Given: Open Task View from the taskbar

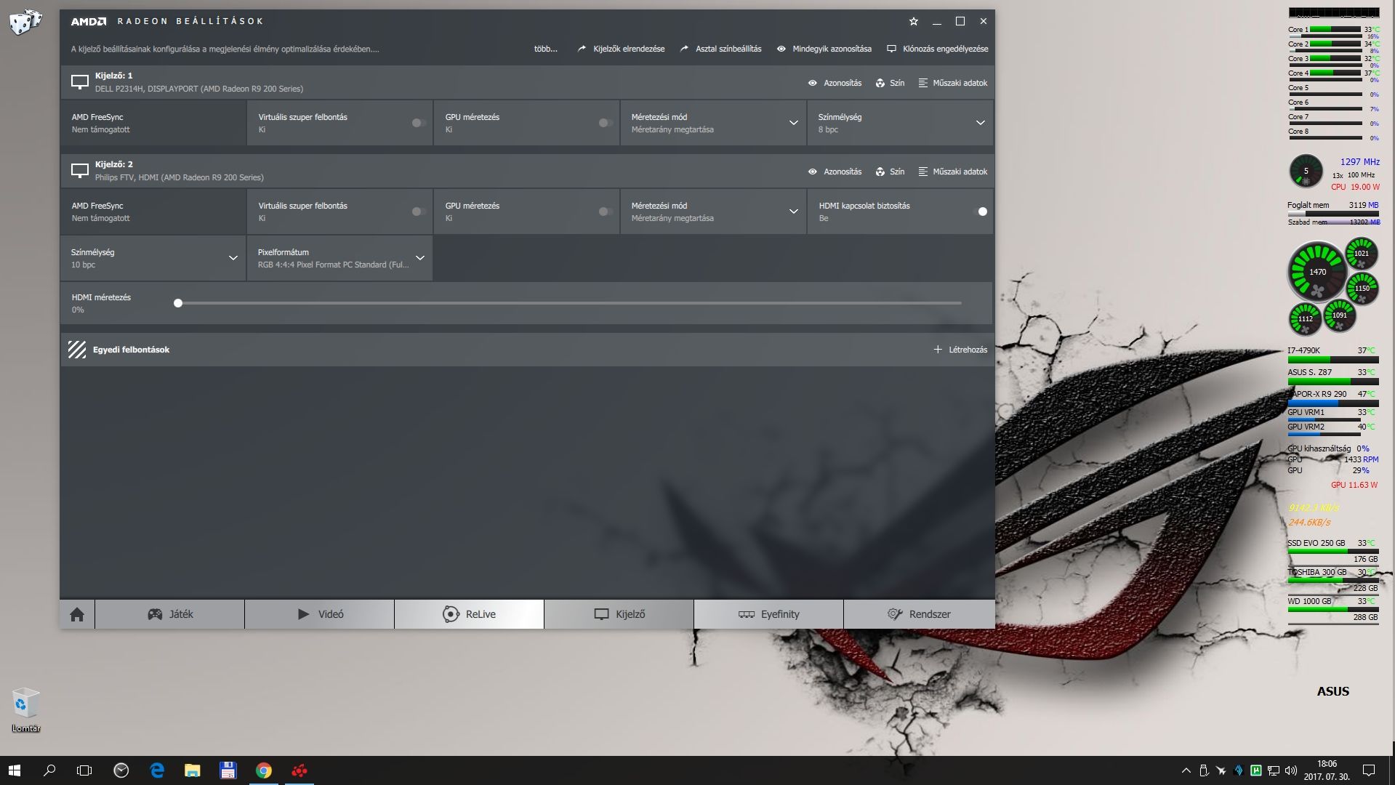Looking at the screenshot, I should [x=84, y=770].
